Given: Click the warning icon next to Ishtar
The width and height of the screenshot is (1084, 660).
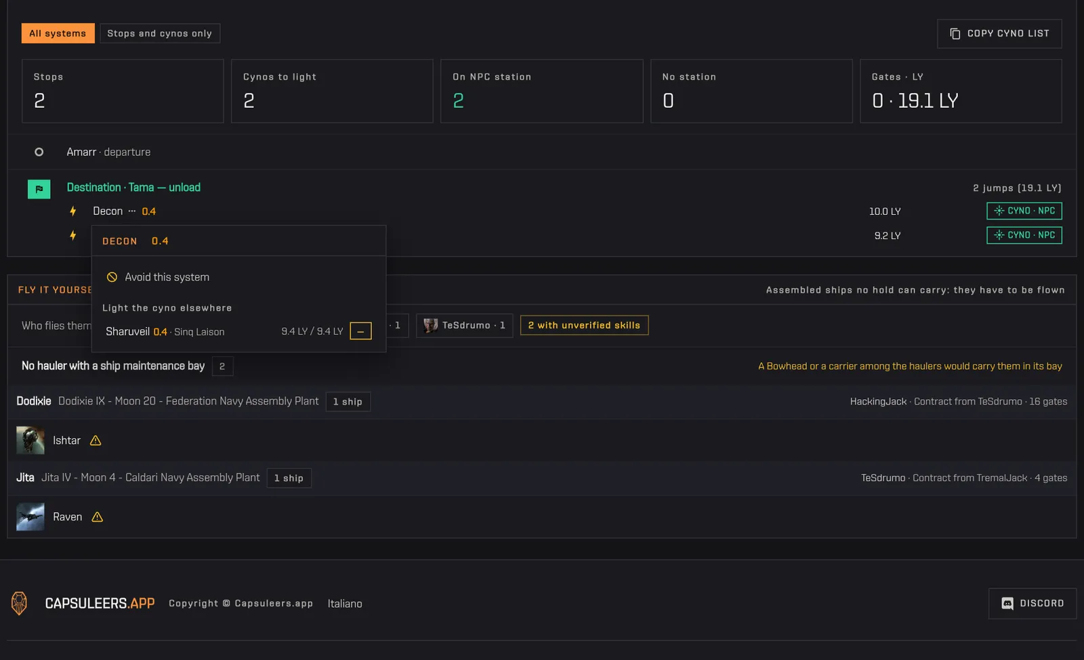Looking at the screenshot, I should (96, 440).
